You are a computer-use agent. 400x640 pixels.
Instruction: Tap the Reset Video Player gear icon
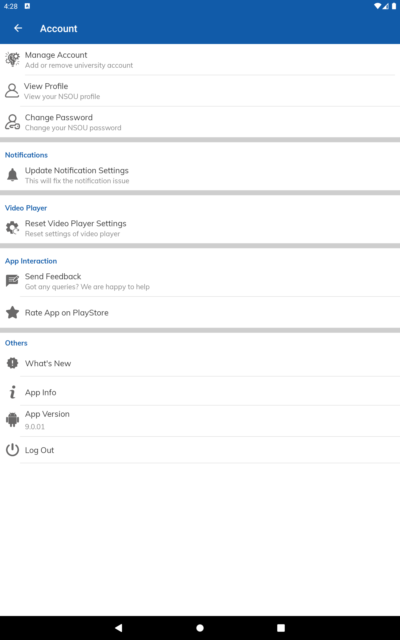(12, 228)
